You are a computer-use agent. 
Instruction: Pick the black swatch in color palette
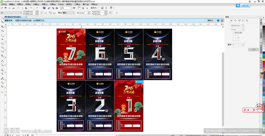click(x=264, y=27)
